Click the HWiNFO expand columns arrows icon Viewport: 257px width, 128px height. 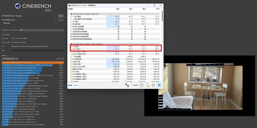pos(70,85)
